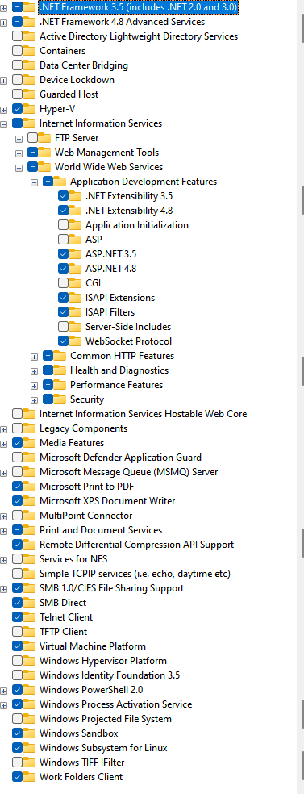
Task: Click the Media Features folder icon
Action: coord(30,443)
